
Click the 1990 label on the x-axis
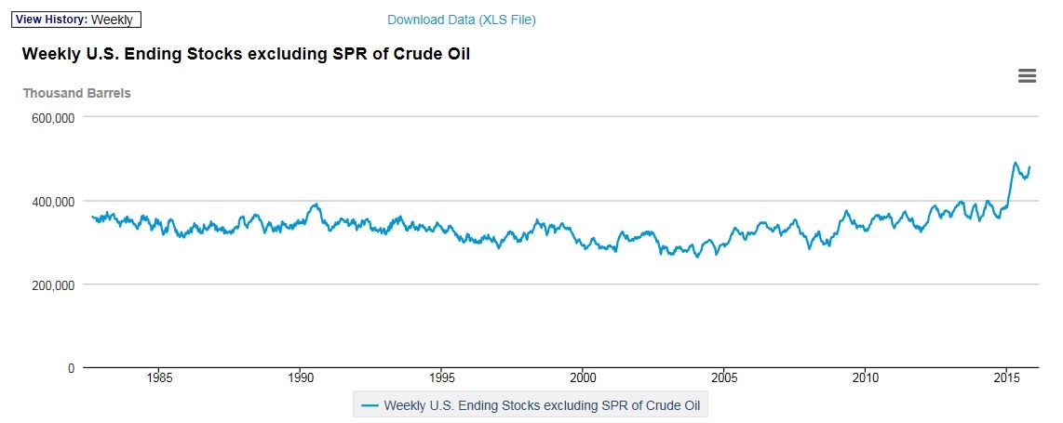click(x=301, y=378)
